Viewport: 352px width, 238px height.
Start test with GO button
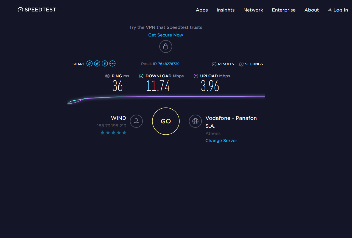click(x=166, y=121)
